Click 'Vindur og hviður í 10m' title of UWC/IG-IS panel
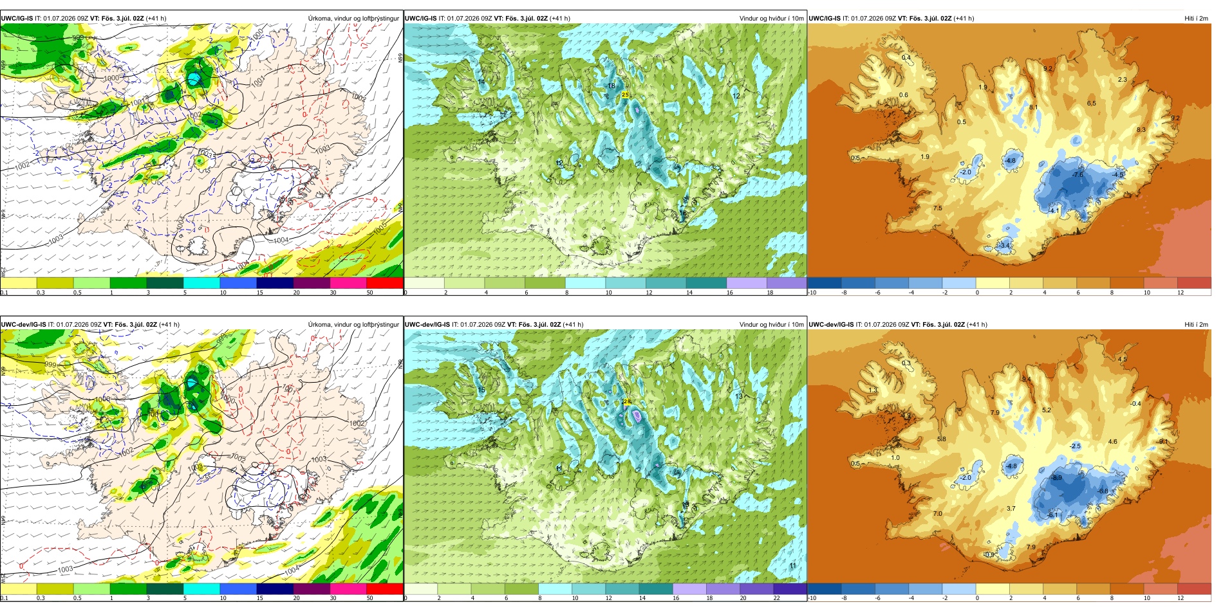 [x=771, y=19]
